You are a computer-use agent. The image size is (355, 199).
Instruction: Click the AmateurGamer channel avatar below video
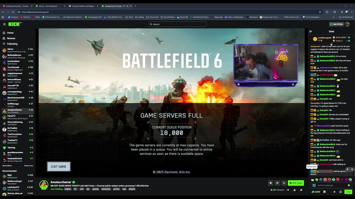44,185
